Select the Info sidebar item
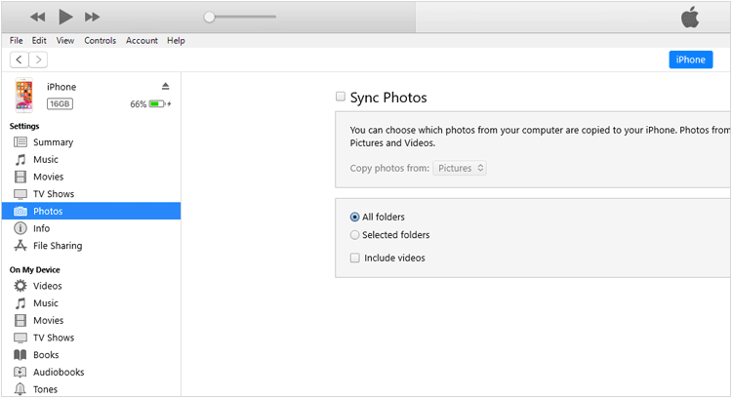Image resolution: width=732 pixels, height=398 pixels. [x=41, y=228]
